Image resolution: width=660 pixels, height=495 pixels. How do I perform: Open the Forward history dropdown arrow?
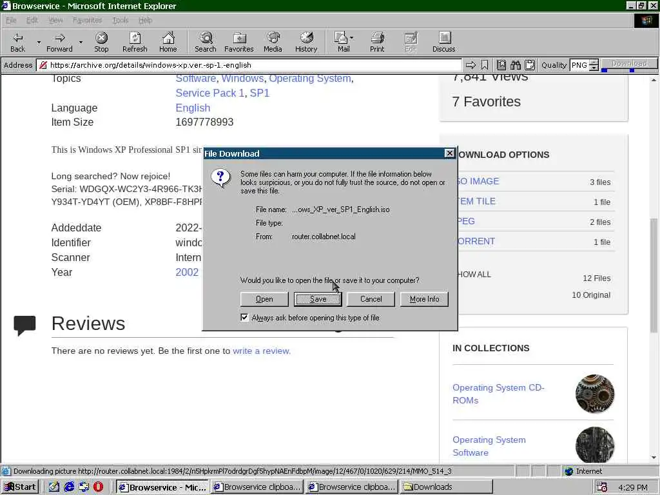point(81,42)
